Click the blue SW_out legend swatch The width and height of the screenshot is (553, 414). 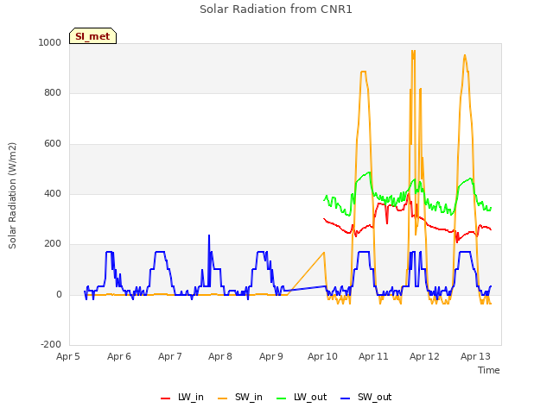coord(346,398)
